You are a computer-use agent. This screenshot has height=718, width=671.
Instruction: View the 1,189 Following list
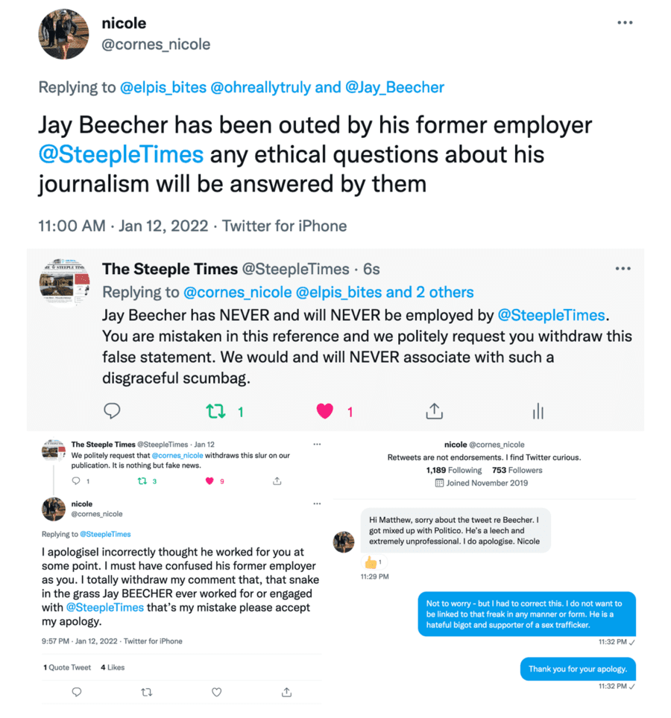pyautogui.click(x=453, y=470)
